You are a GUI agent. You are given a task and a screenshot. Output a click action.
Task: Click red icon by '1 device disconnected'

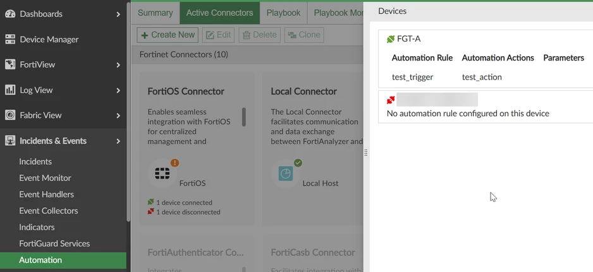click(151, 211)
